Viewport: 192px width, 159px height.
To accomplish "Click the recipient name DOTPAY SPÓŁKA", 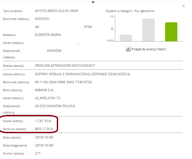I will pos(82,74).
